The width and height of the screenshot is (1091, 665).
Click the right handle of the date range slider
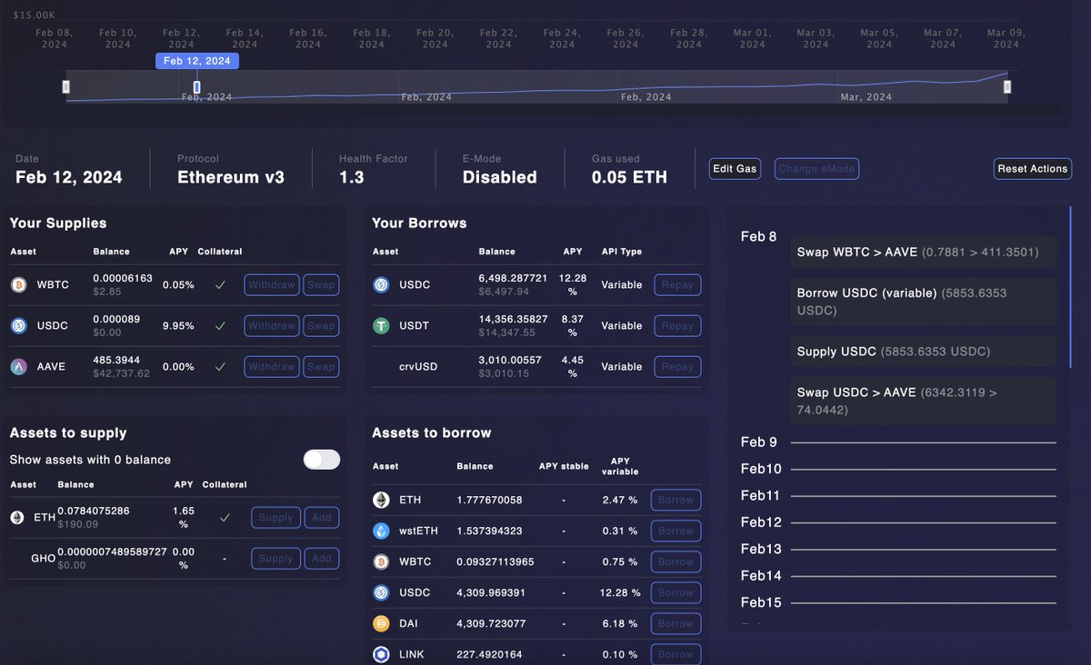pyautogui.click(x=1007, y=87)
